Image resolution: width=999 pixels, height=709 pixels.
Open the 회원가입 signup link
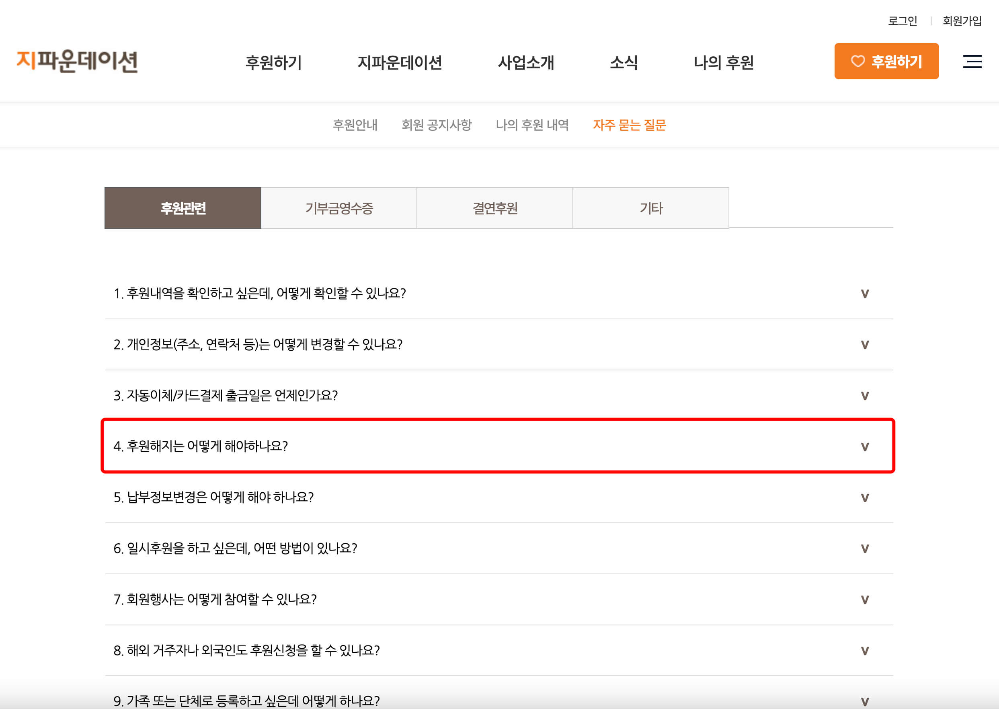tap(965, 20)
